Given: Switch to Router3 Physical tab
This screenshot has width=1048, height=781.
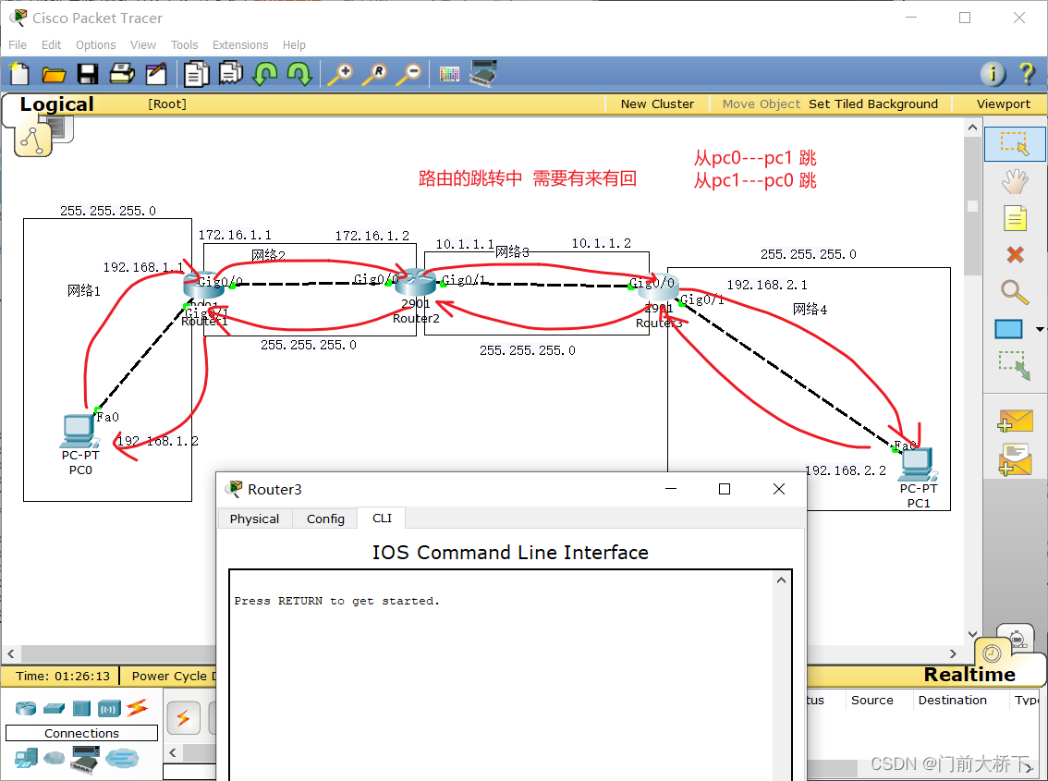Looking at the screenshot, I should [255, 519].
